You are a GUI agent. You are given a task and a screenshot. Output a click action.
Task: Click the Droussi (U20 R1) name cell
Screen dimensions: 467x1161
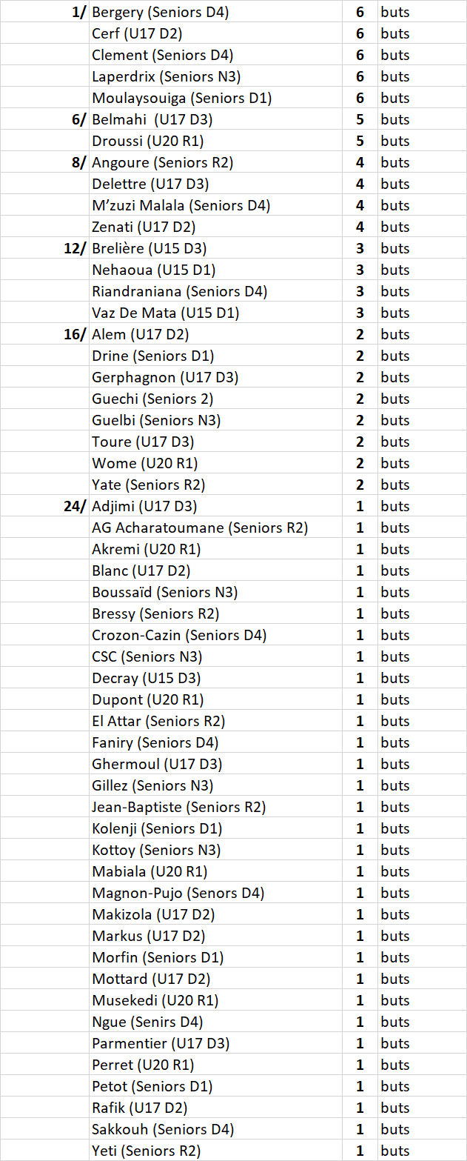[216, 141]
